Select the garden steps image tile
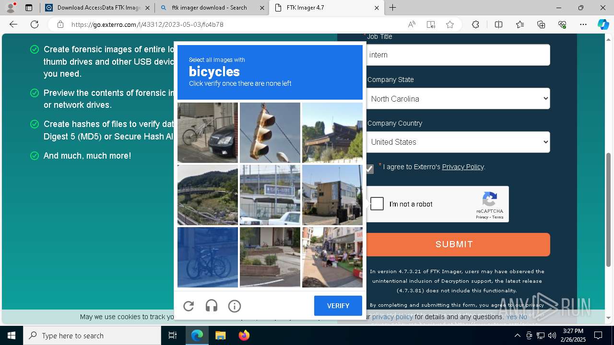 270,257
